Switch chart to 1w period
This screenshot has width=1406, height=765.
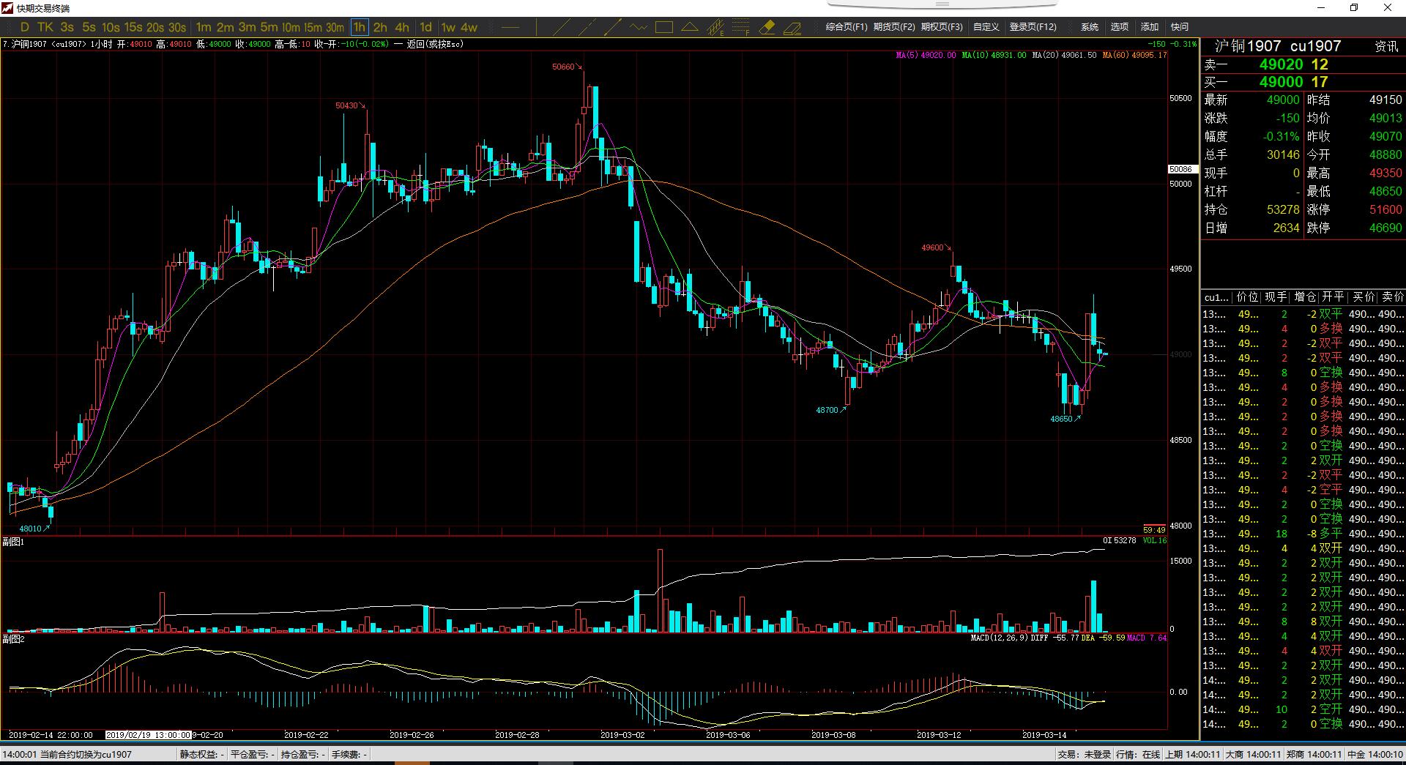(448, 27)
